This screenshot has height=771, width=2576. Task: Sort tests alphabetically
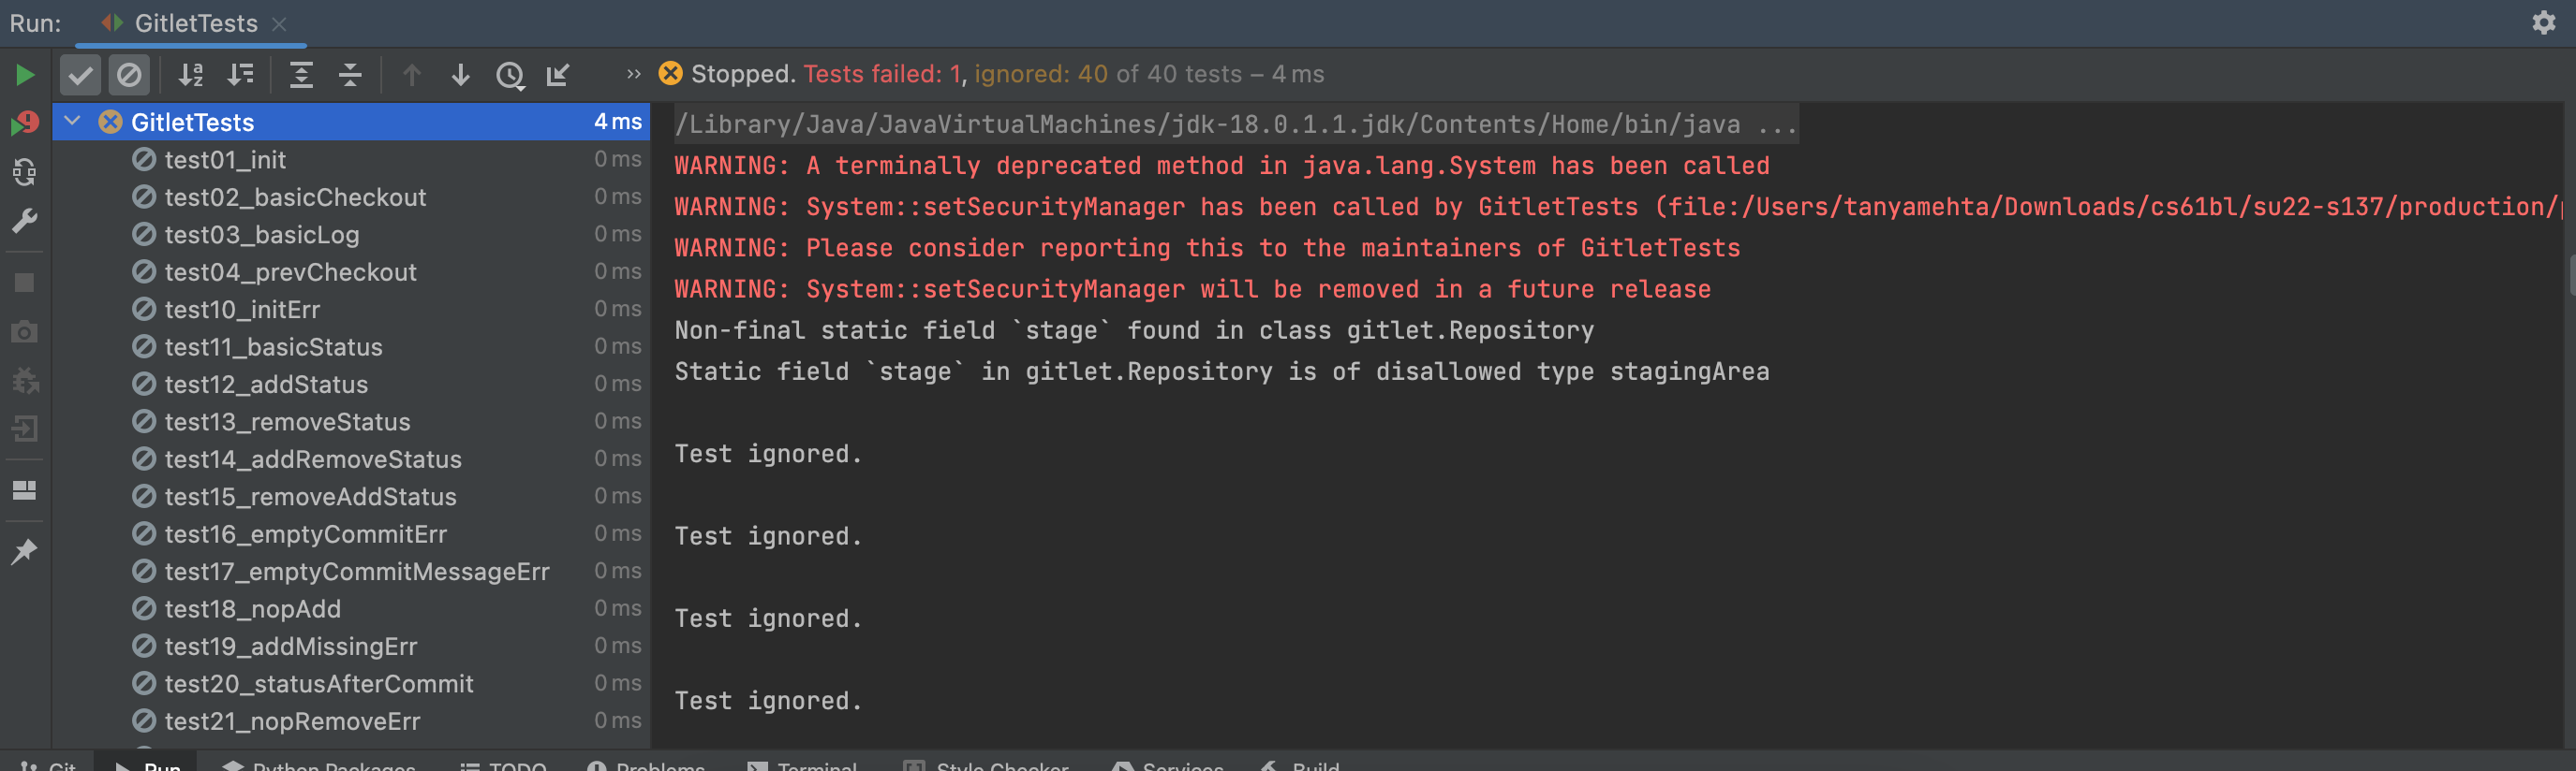pos(190,75)
